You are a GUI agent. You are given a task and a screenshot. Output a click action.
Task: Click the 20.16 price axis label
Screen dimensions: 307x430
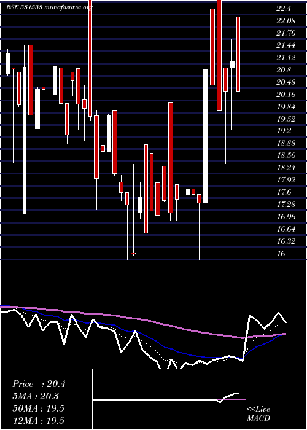coord(286,95)
